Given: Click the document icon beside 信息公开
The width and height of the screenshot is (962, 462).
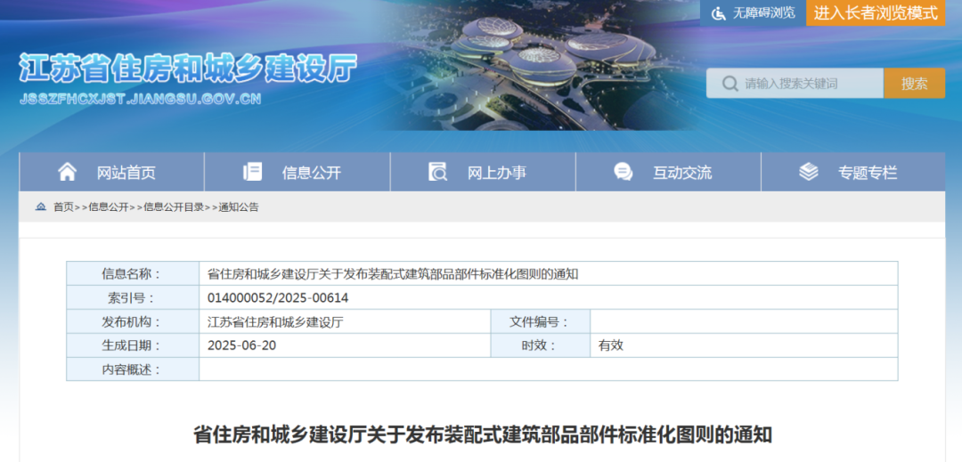Looking at the screenshot, I should pos(252,172).
